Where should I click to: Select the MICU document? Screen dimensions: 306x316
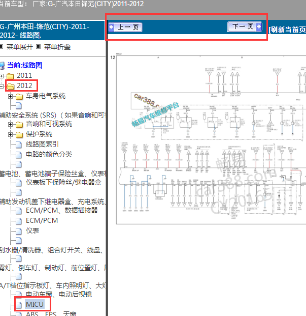[35, 304]
